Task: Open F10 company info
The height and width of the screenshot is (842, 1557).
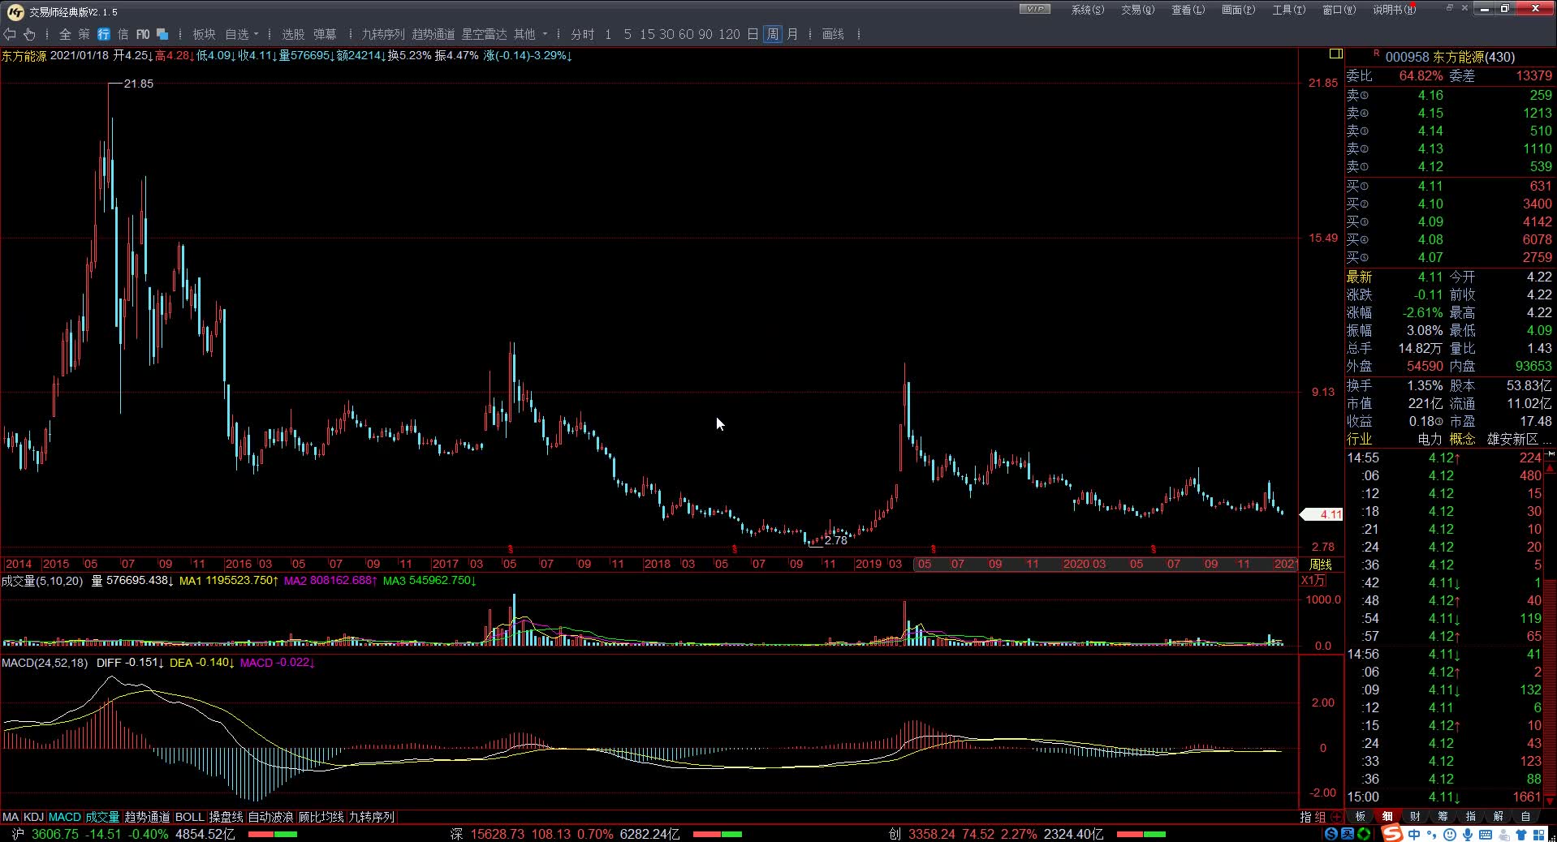Action: (x=143, y=34)
